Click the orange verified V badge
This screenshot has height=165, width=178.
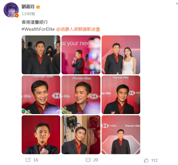(x=17, y=16)
